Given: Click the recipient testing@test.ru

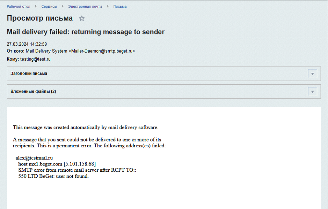Looking at the screenshot, I should (x=35, y=59).
